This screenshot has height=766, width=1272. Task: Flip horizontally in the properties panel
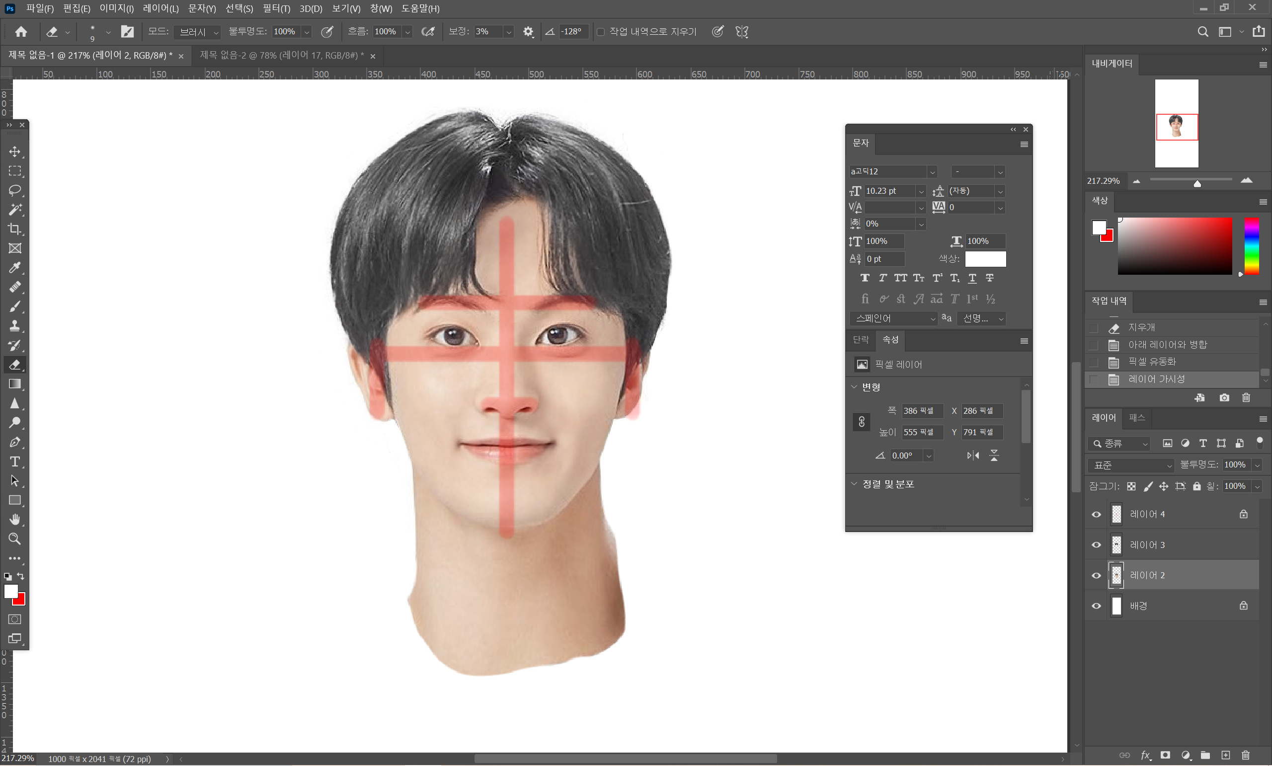point(972,455)
